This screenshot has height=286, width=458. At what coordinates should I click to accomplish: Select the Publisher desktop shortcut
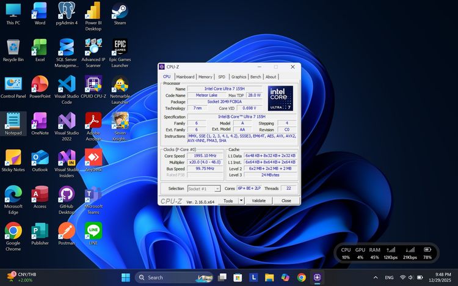(x=40, y=234)
